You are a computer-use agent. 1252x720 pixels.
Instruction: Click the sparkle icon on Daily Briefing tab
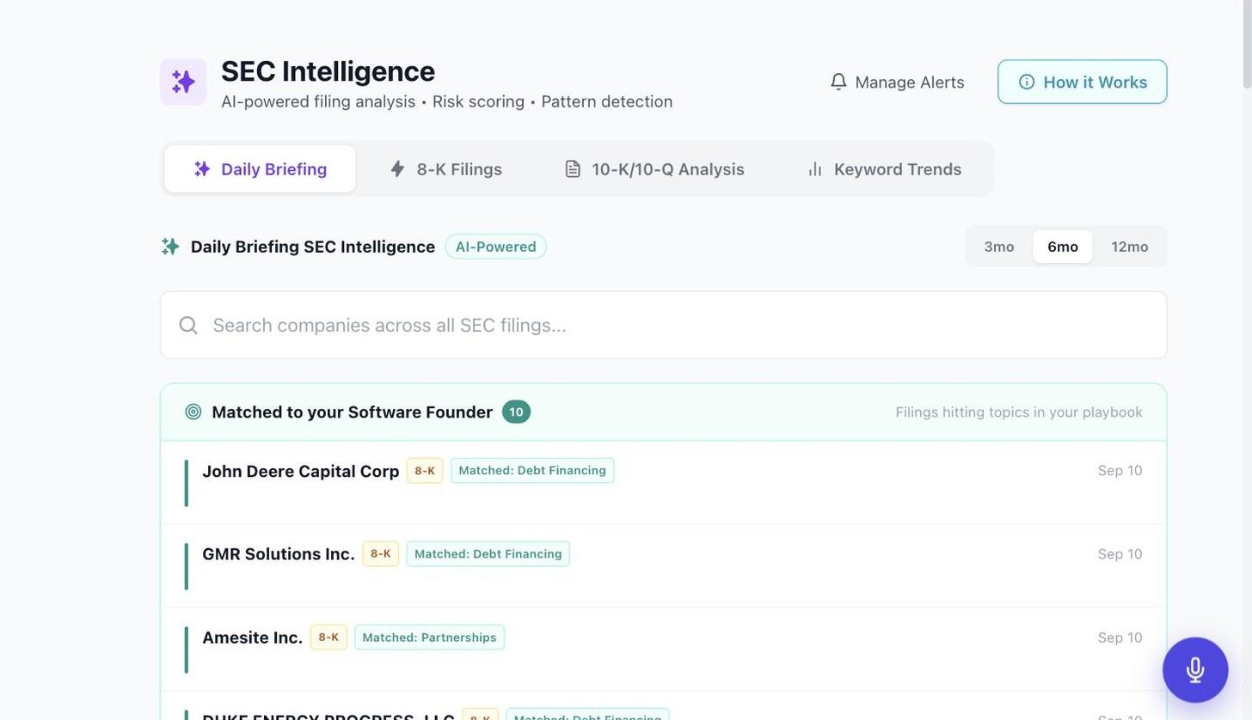coord(202,168)
